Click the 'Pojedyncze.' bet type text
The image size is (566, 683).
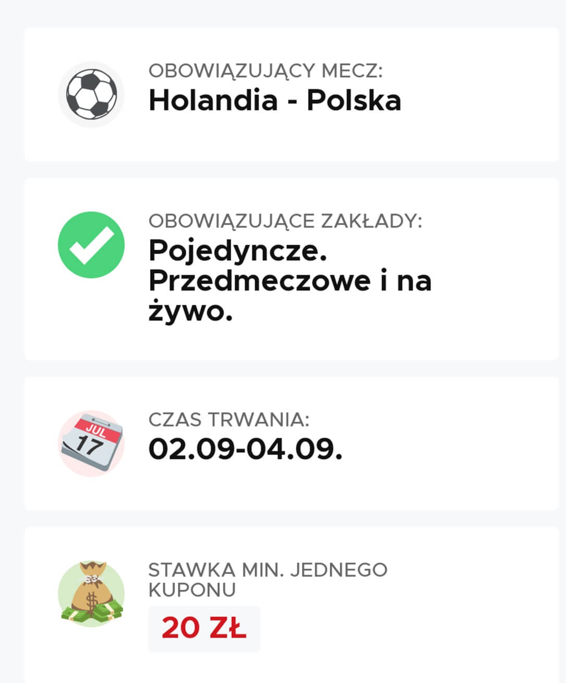(x=238, y=251)
